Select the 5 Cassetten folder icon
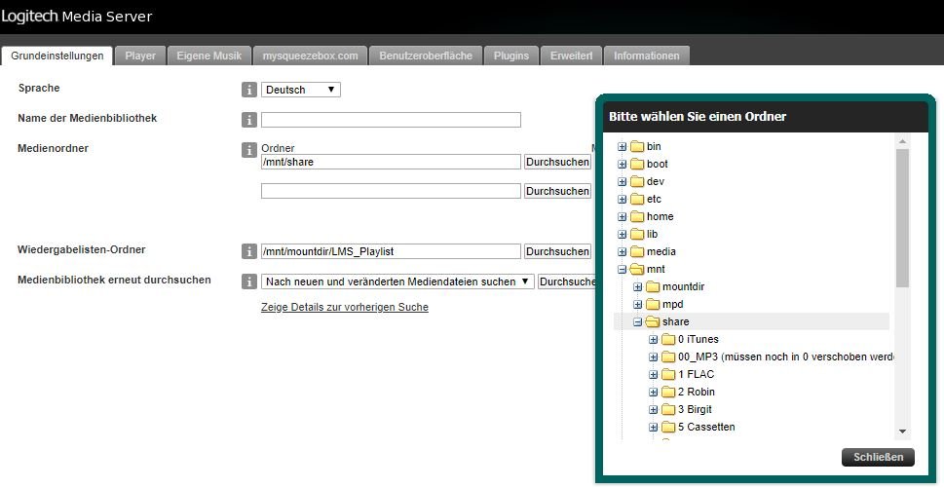 [x=668, y=427]
